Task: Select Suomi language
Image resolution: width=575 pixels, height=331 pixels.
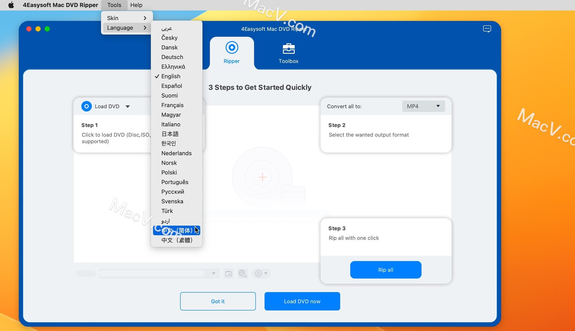Action: [x=176, y=95]
